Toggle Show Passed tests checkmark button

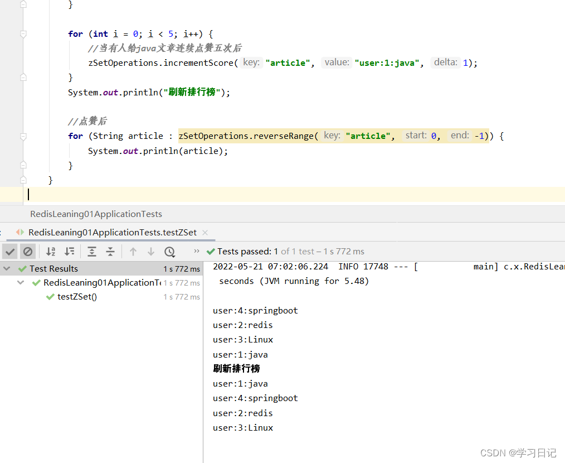10,252
